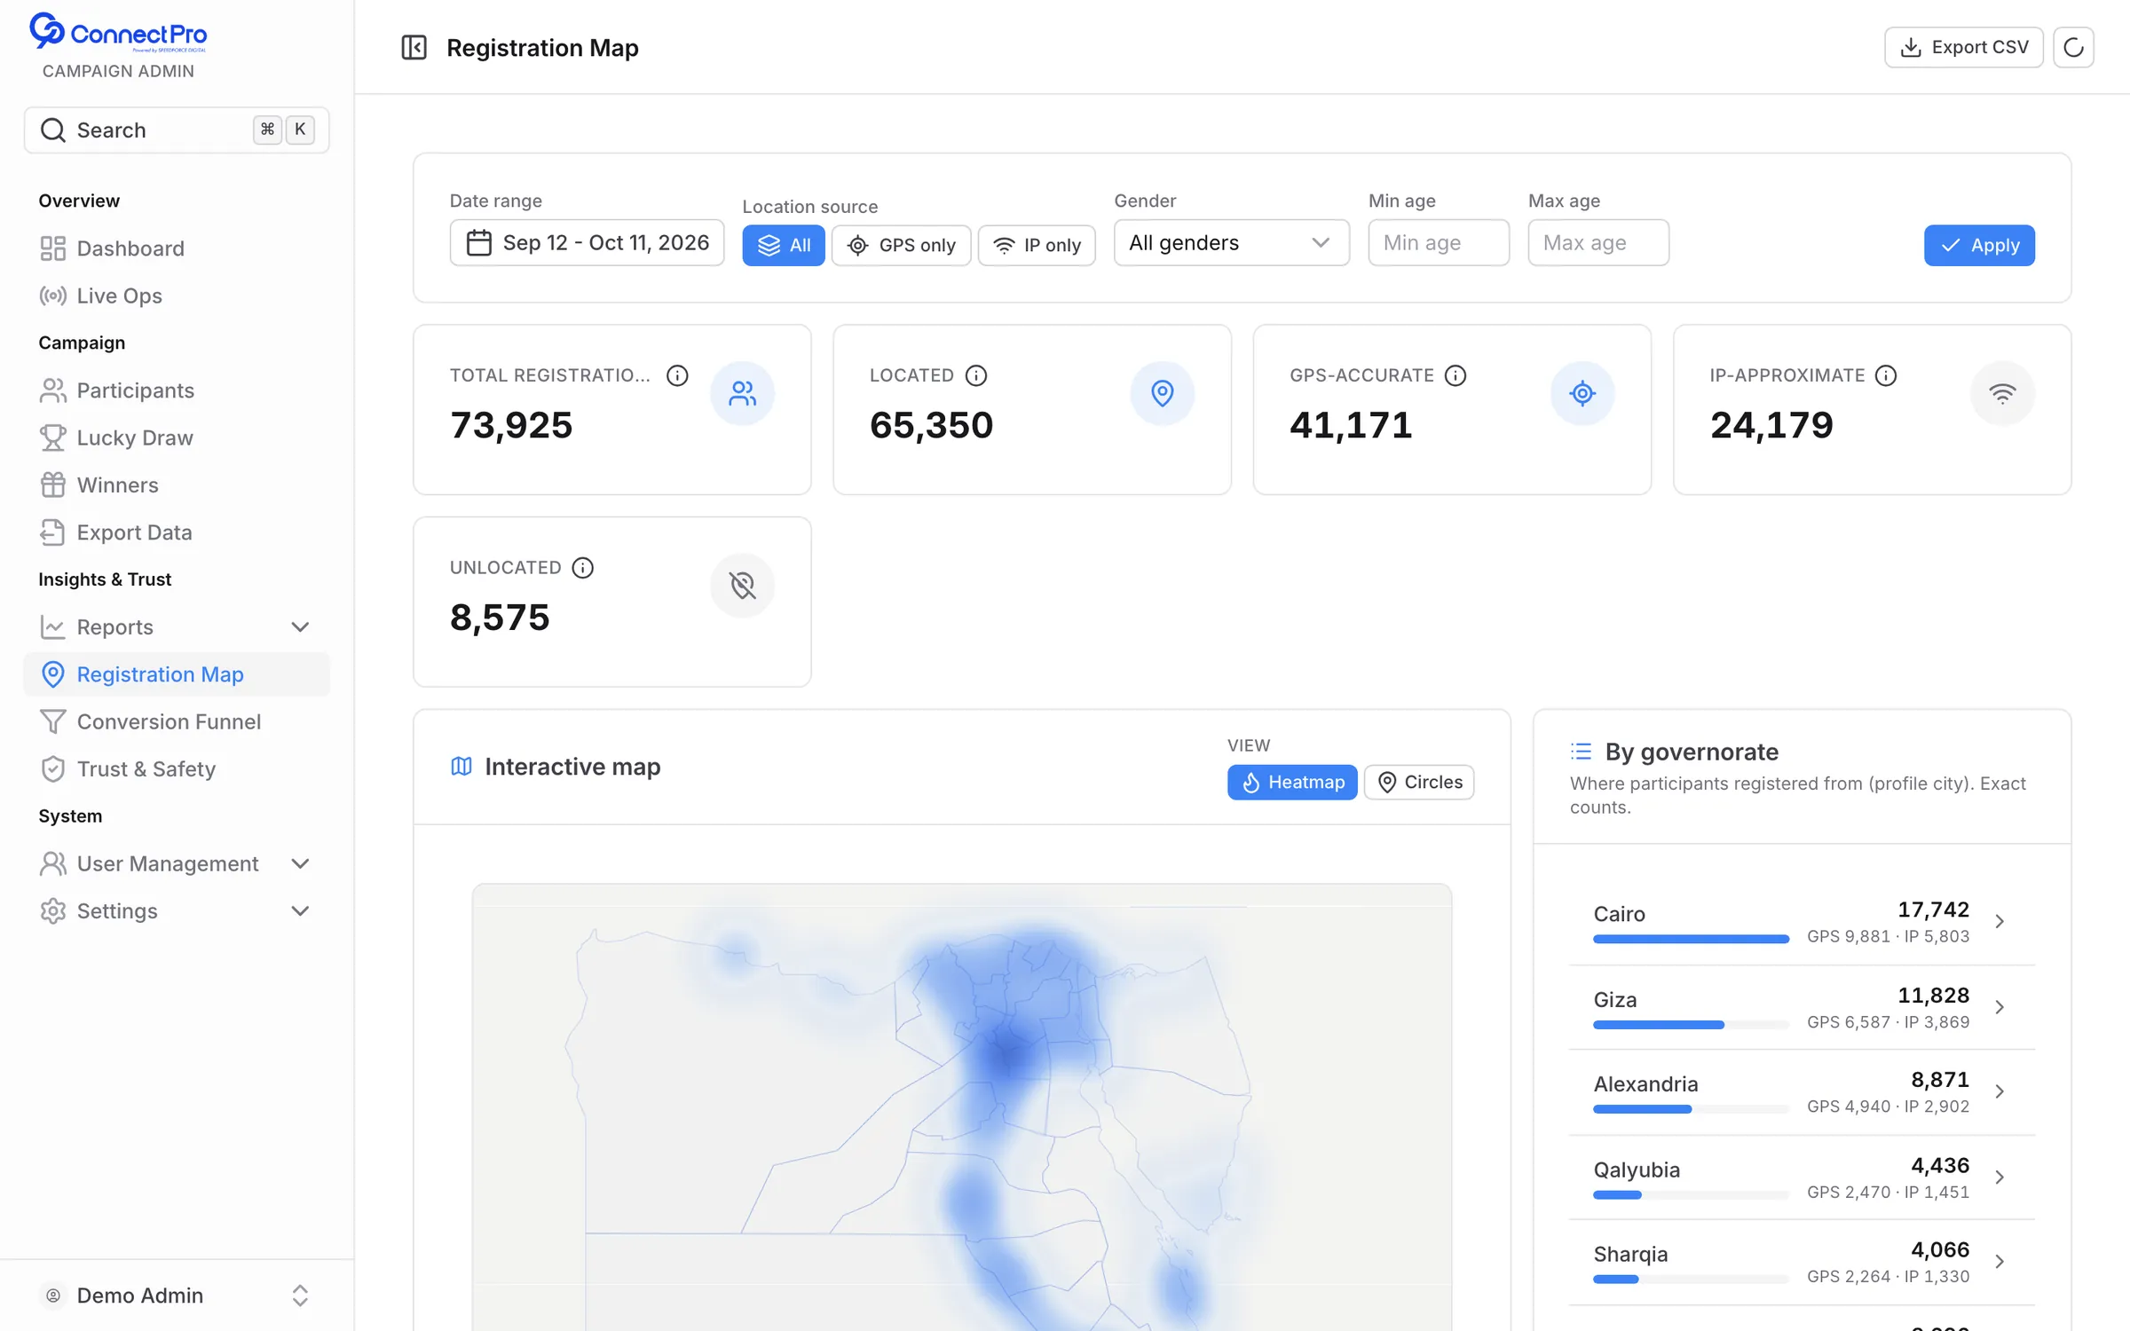Open info tooltip for Unlocated

pyautogui.click(x=582, y=568)
